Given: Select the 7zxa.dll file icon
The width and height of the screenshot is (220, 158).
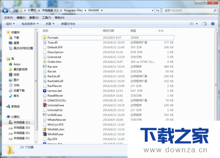Looking at the screenshot, I should tap(45, 43).
